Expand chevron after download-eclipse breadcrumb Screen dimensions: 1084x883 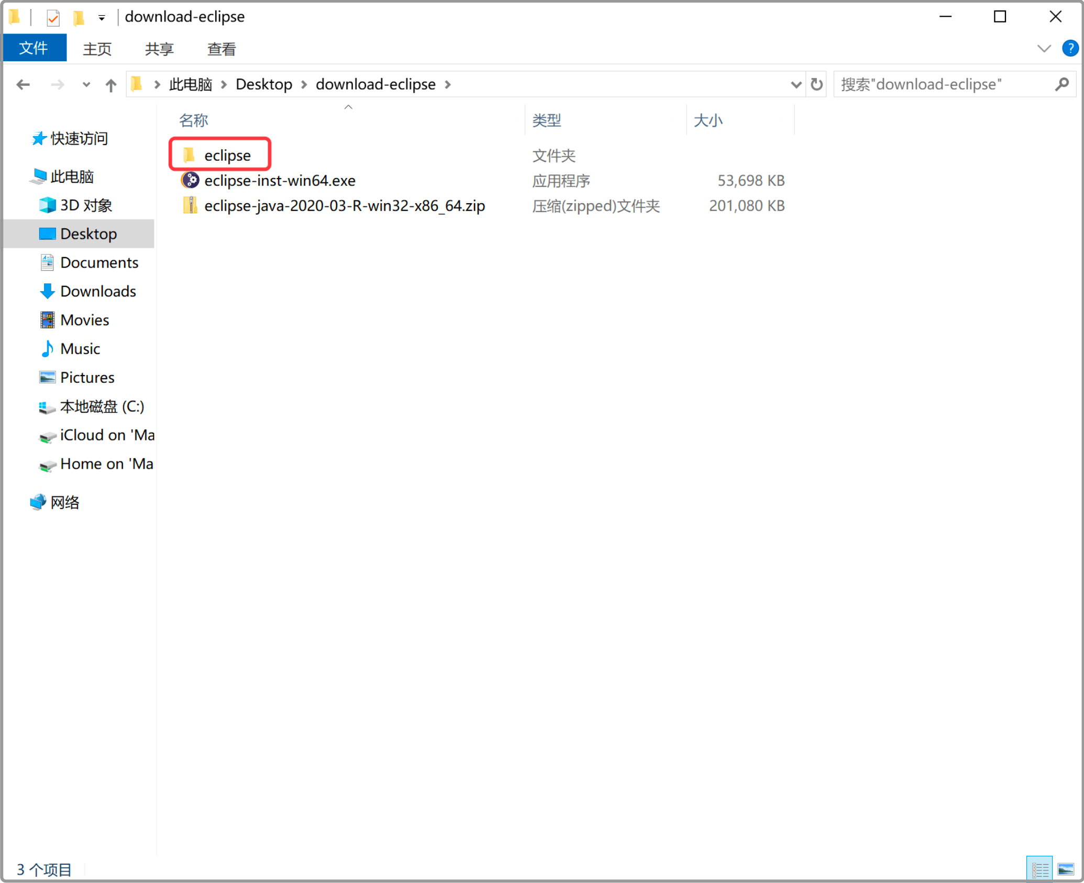[x=448, y=84]
